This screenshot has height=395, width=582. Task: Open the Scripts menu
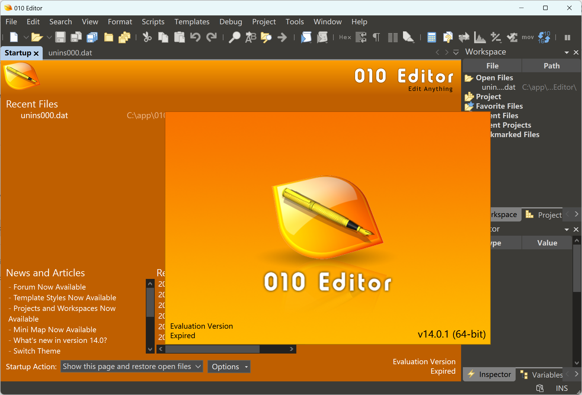(x=153, y=22)
